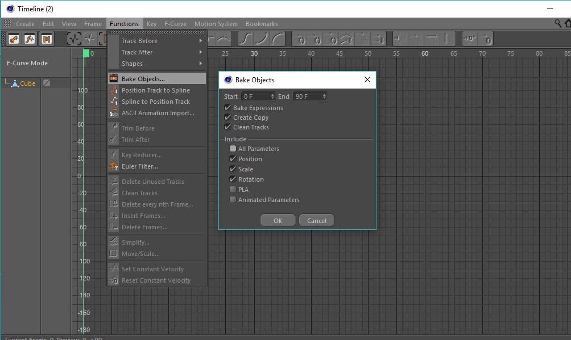Image resolution: width=571 pixels, height=340 pixels.
Task: Click frame 60 on the ruler
Action: [425, 53]
